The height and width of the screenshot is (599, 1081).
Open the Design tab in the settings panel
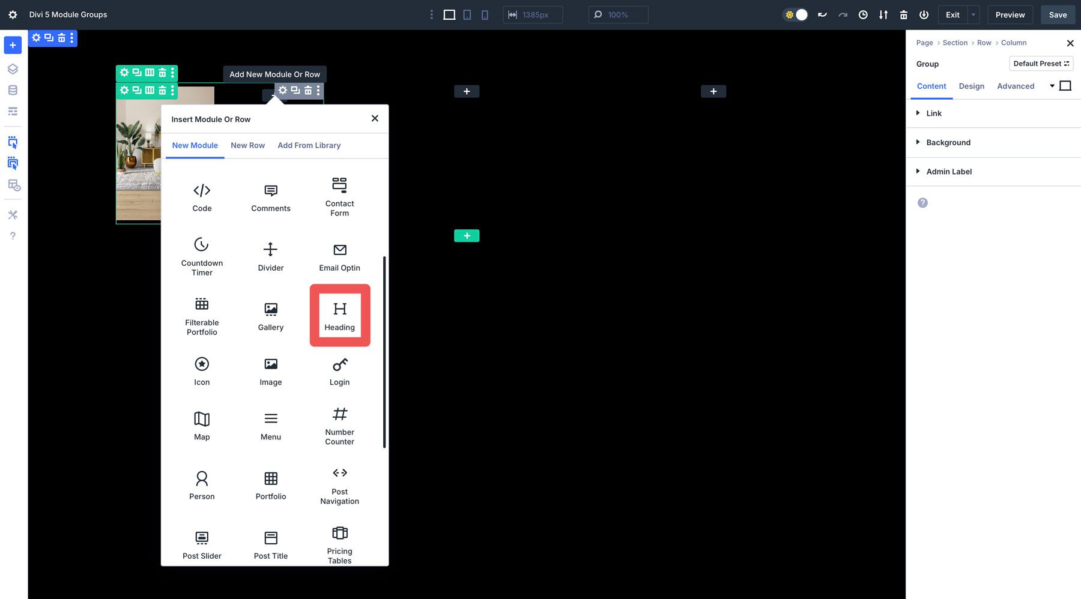pyautogui.click(x=971, y=86)
